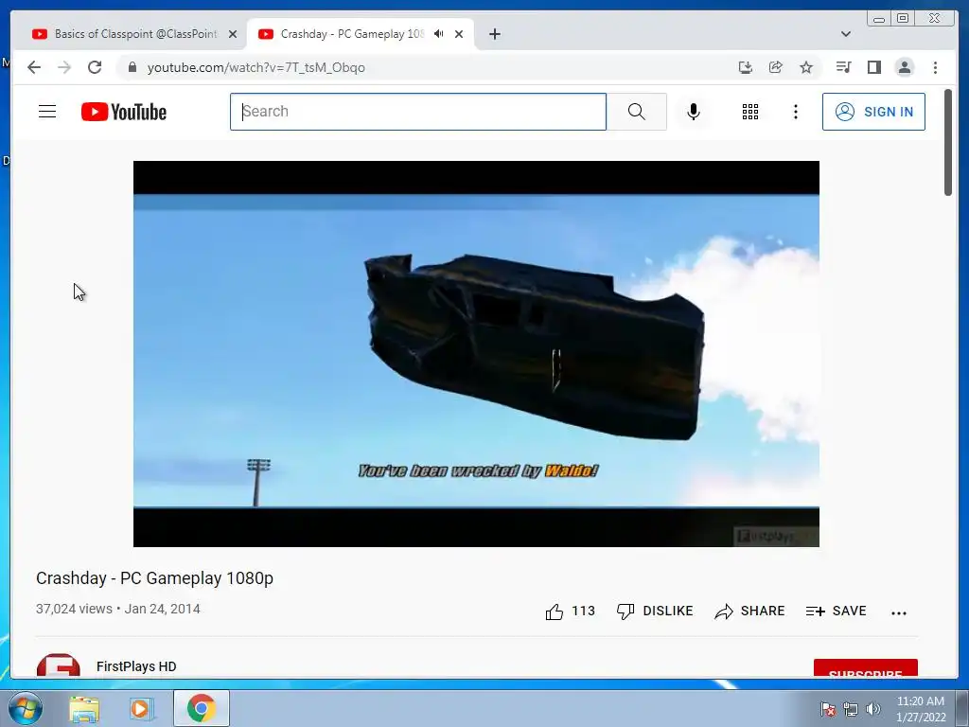Go to YouTube home via logo
The width and height of the screenshot is (969, 727).
coord(124,112)
